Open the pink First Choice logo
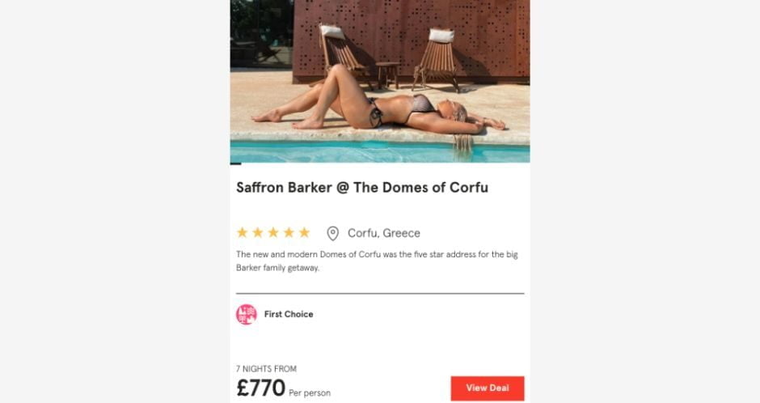 247,314
